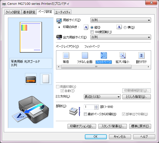This screenshot has height=143, width=159.
Task: Select the 割り付け page layout icon
Action: pos(141,55)
